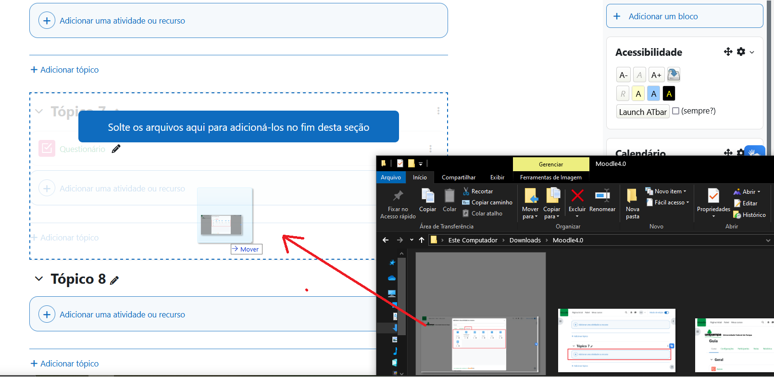Screen dimensions: 774x378
Task: Click the Launch ATbar button
Action: pos(643,112)
